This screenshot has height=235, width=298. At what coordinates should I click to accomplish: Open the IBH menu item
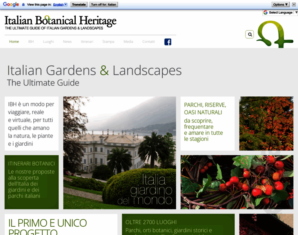pos(31,42)
